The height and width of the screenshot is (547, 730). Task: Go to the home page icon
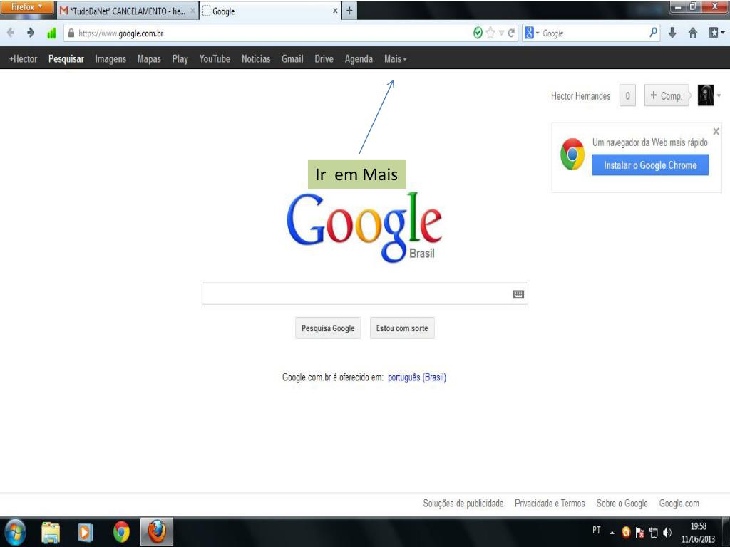click(693, 33)
